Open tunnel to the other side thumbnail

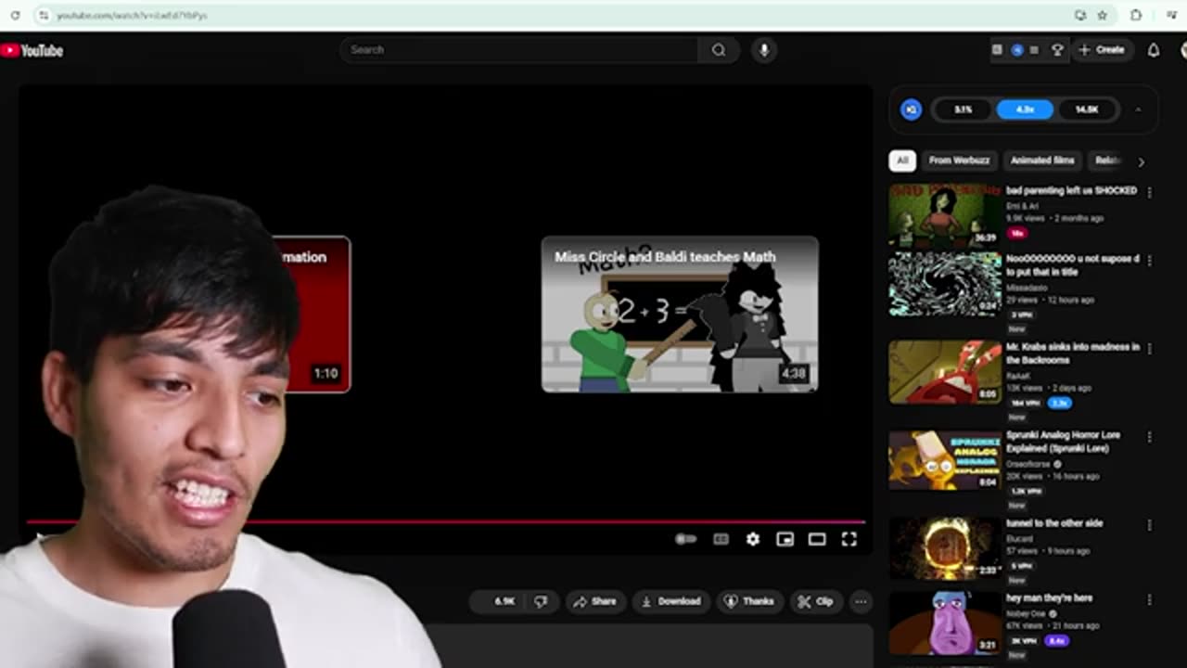945,548
